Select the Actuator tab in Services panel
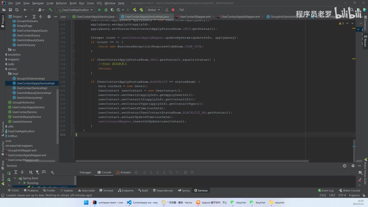The height and width of the screenshot is (207, 368). tap(124, 172)
